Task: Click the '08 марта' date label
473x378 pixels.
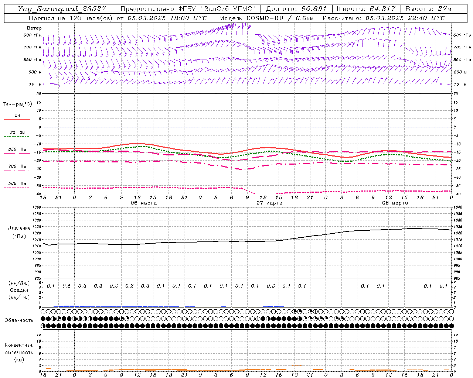Action: tap(395, 203)
